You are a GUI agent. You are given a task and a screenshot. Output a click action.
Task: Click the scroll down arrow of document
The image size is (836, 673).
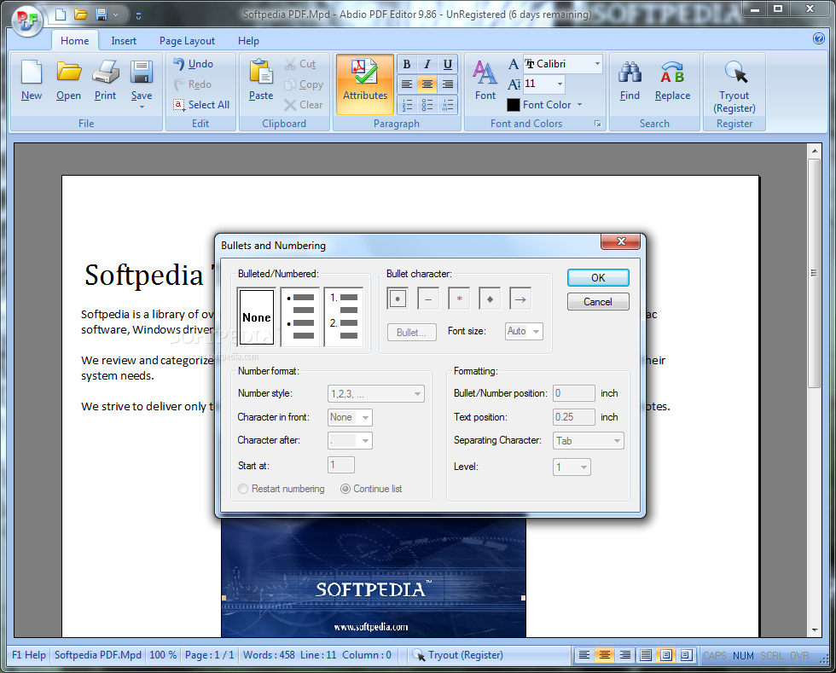coord(814,629)
